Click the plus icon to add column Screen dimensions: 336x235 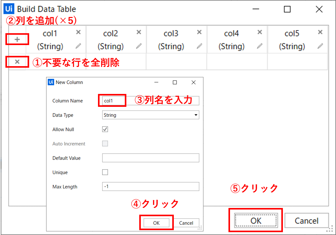click(17, 40)
